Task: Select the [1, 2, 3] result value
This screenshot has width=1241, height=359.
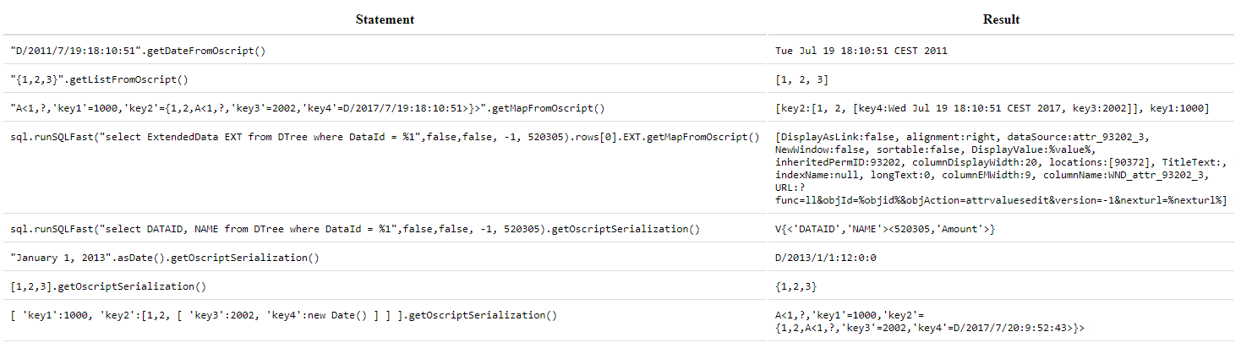Action: tap(801, 79)
